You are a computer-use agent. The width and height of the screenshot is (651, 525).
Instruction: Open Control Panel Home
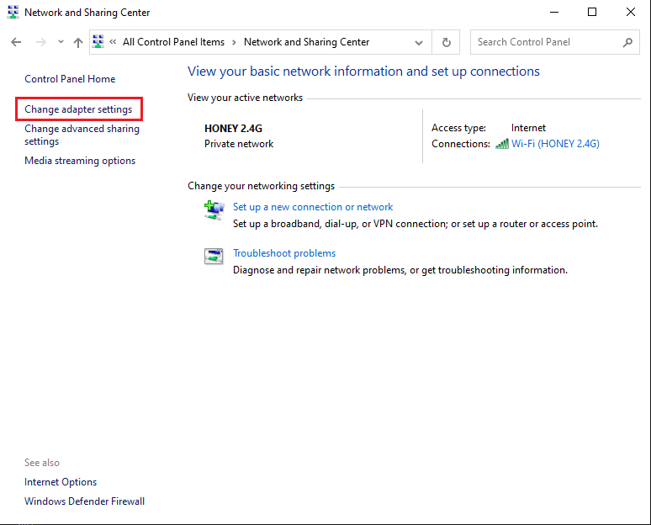coord(70,79)
